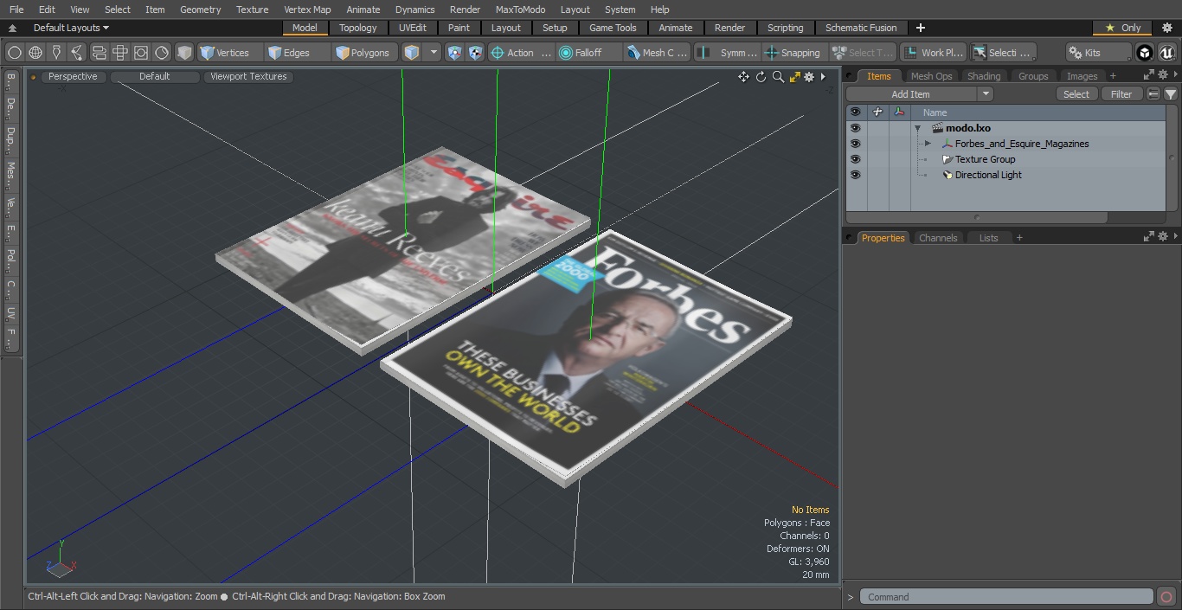
Task: Open dropdown arrow next to orange cube
Action: [434, 53]
